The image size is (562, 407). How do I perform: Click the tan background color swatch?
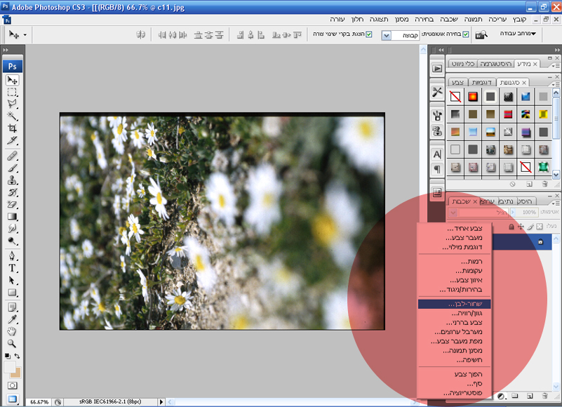(x=16, y=373)
